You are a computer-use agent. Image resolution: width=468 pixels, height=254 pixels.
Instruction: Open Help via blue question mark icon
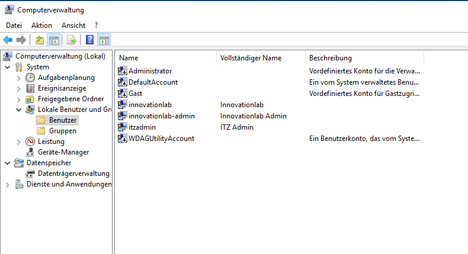click(x=89, y=40)
